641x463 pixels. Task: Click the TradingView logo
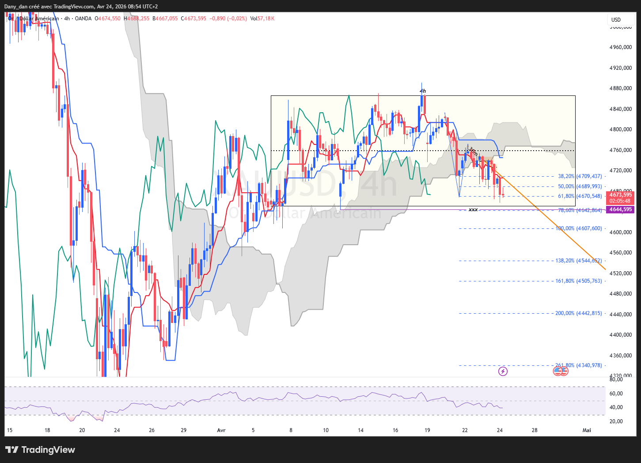point(40,450)
